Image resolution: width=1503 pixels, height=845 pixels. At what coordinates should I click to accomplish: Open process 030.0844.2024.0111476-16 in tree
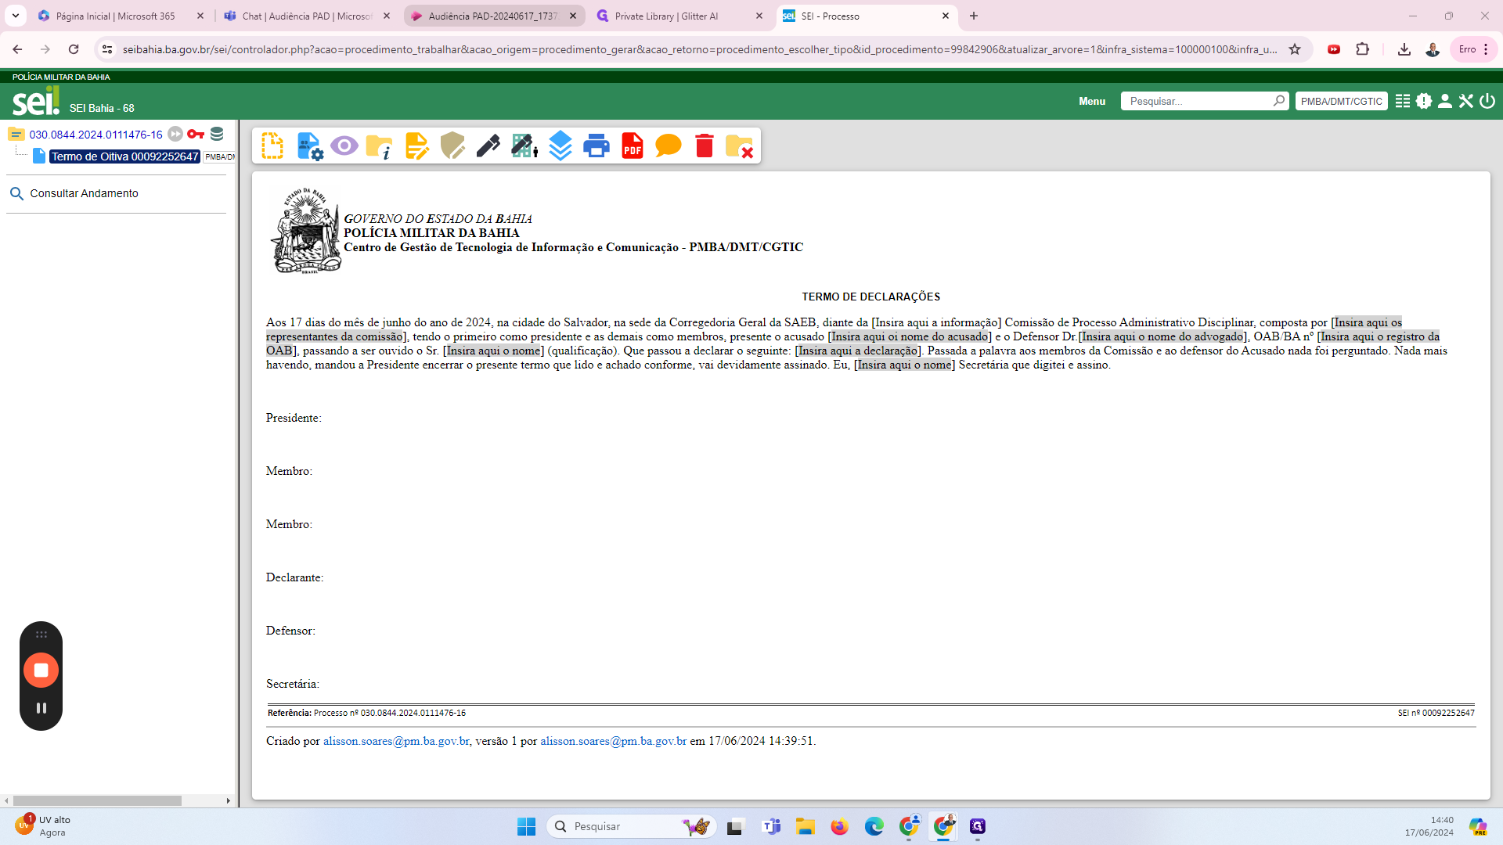(96, 135)
